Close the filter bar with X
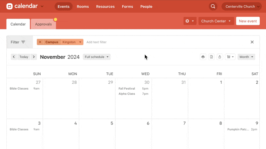266x149 pixels. (252, 42)
